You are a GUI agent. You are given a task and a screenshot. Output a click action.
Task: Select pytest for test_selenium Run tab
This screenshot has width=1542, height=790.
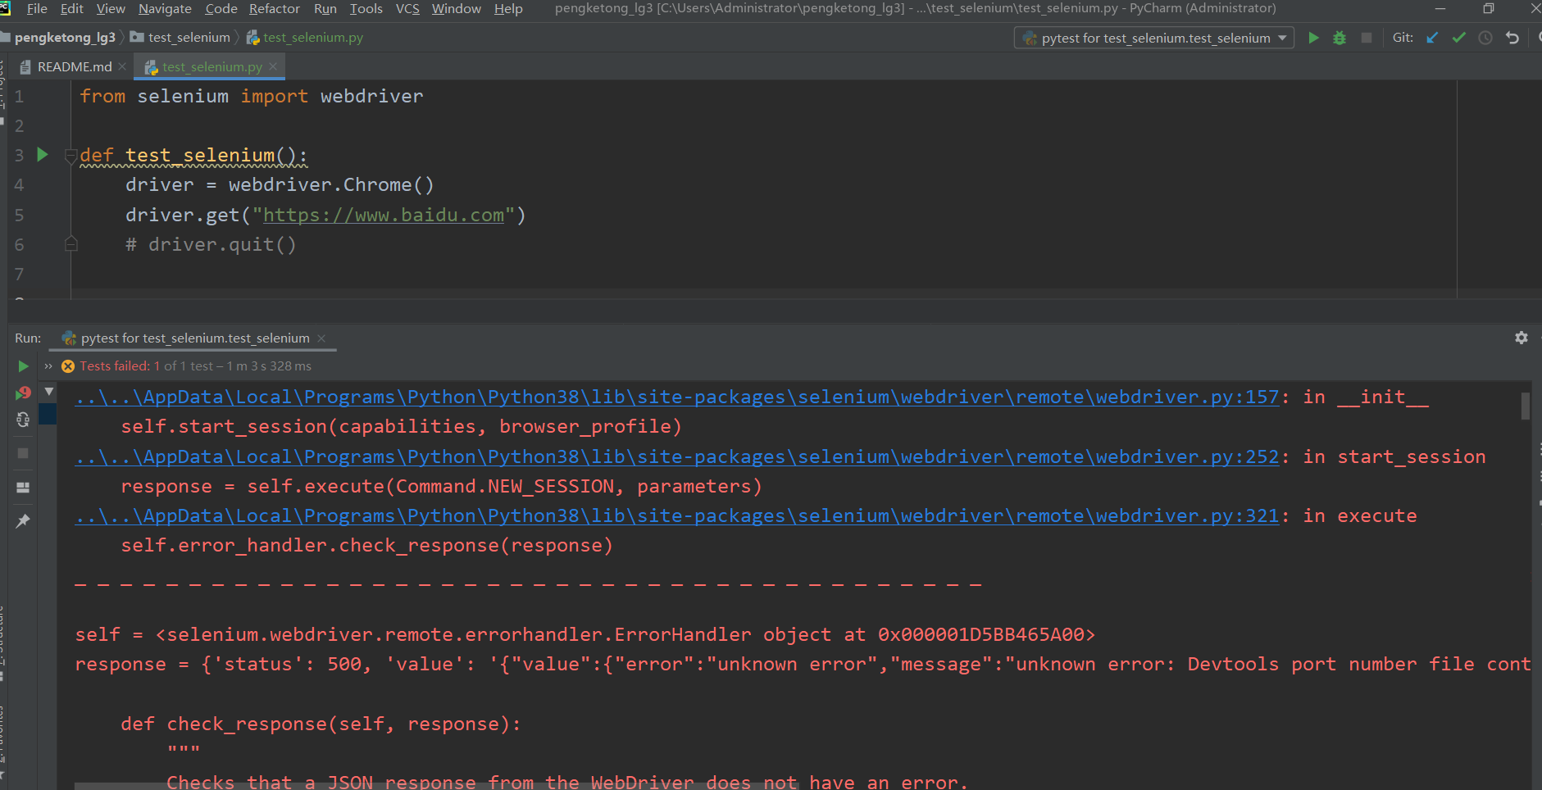194,338
